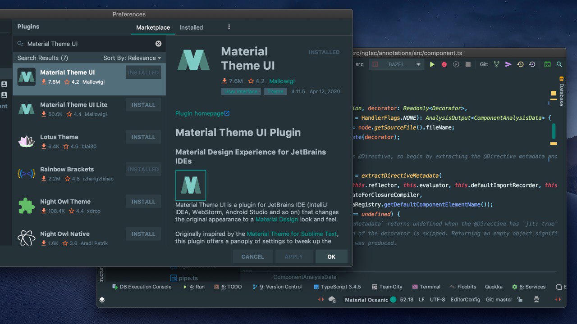Screen dimensions: 577x324
Task: Click the User Interface tag
Action: pyautogui.click(x=241, y=91)
